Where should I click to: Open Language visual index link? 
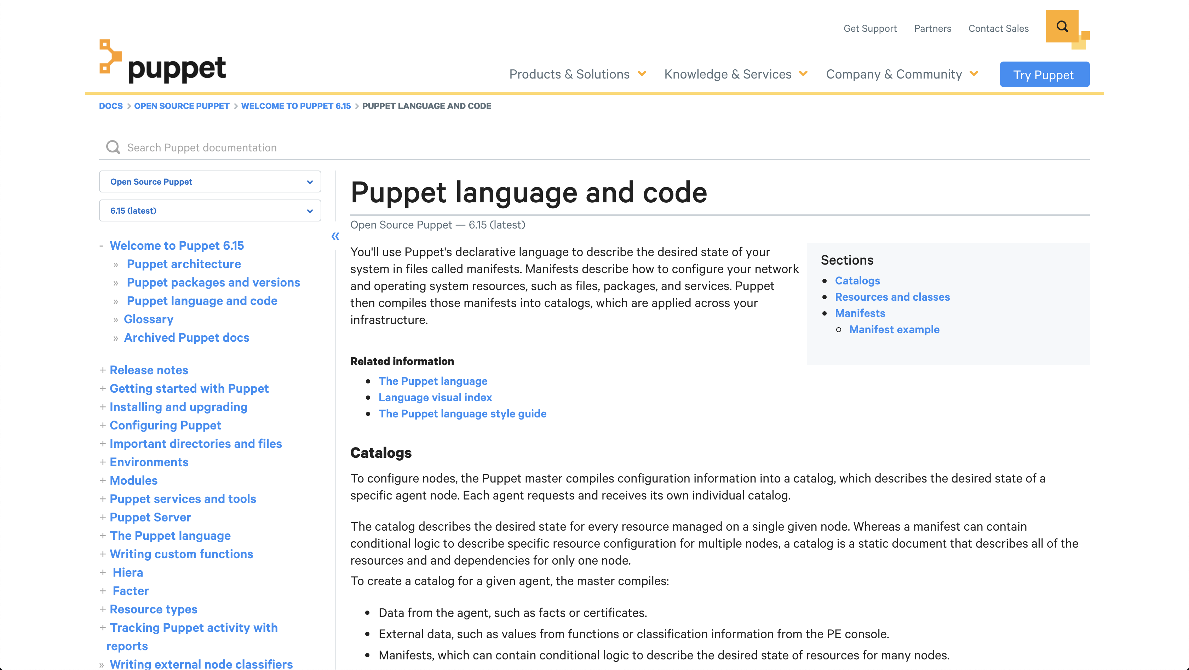tap(435, 397)
